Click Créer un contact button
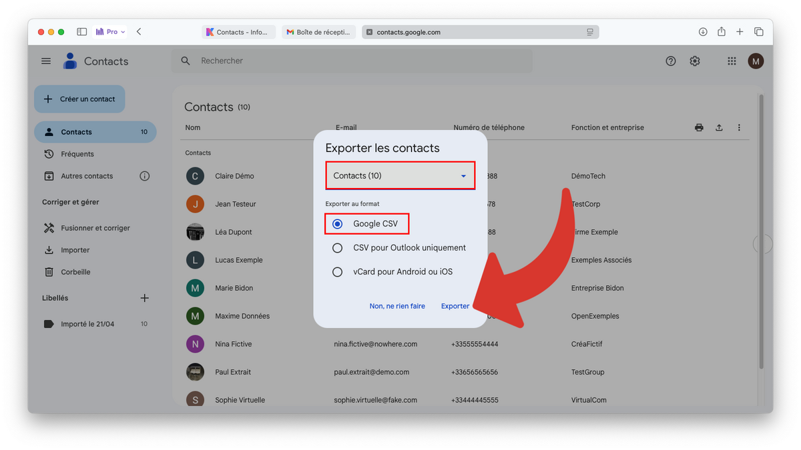Screen dimensions: 801x450 [79, 99]
